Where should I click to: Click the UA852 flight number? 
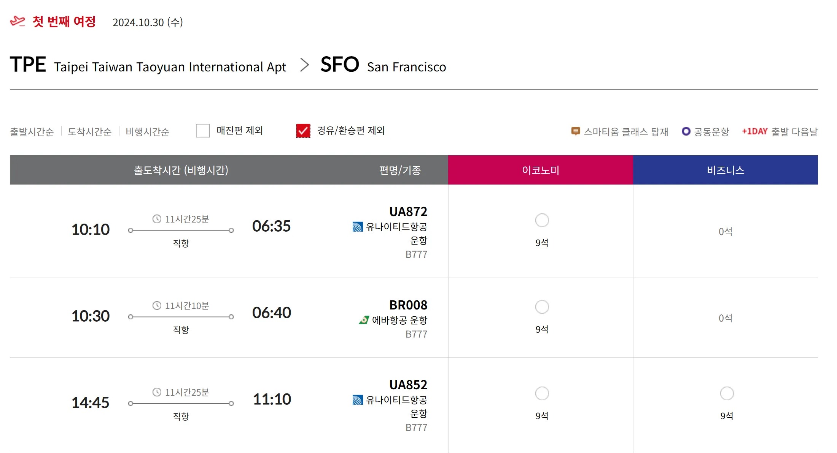point(408,385)
